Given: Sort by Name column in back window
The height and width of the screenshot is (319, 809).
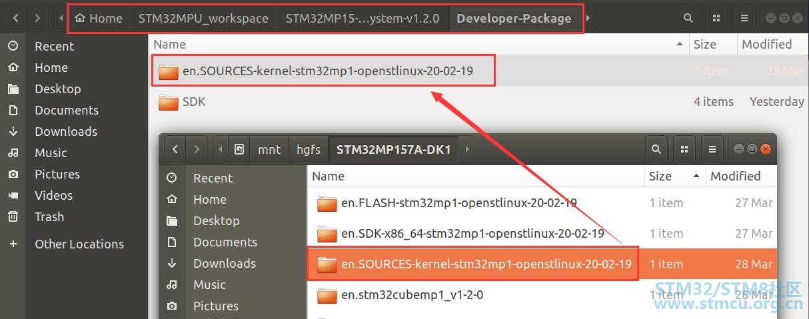Looking at the screenshot, I should click(418, 45).
